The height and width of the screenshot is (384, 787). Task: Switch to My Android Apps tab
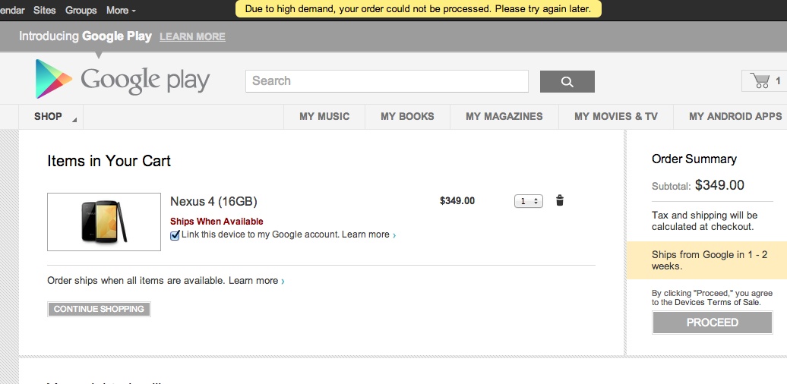pos(735,117)
